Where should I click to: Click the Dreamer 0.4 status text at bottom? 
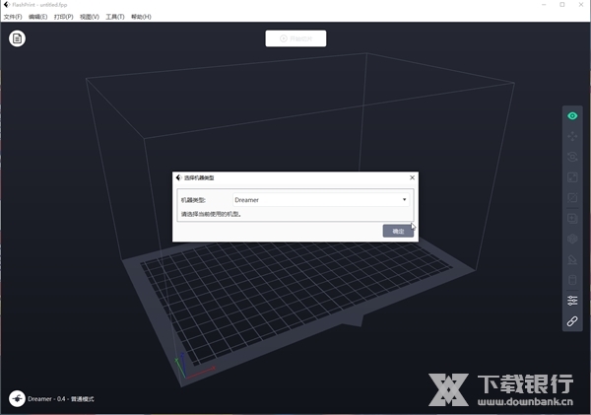68,398
